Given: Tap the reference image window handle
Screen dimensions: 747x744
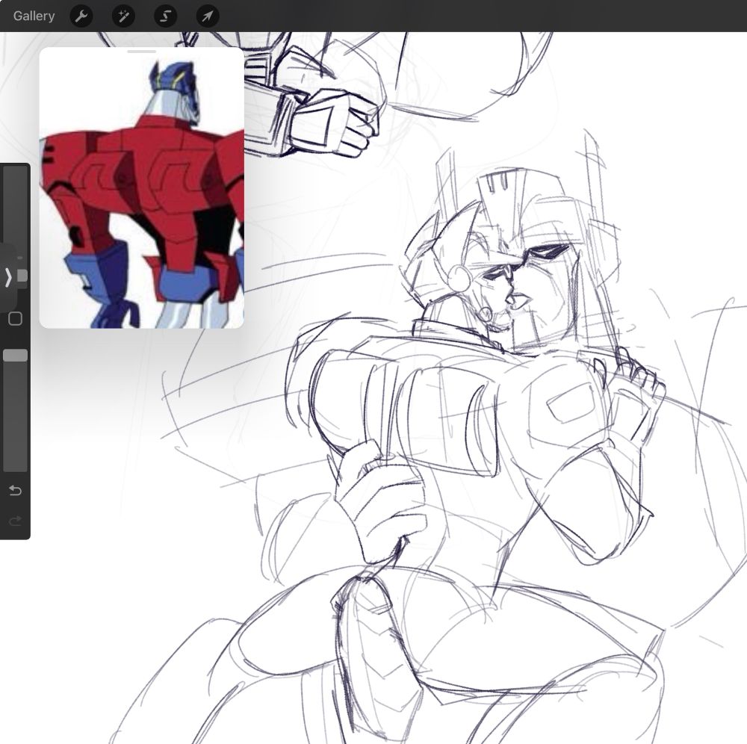Looking at the screenshot, I should (x=141, y=52).
